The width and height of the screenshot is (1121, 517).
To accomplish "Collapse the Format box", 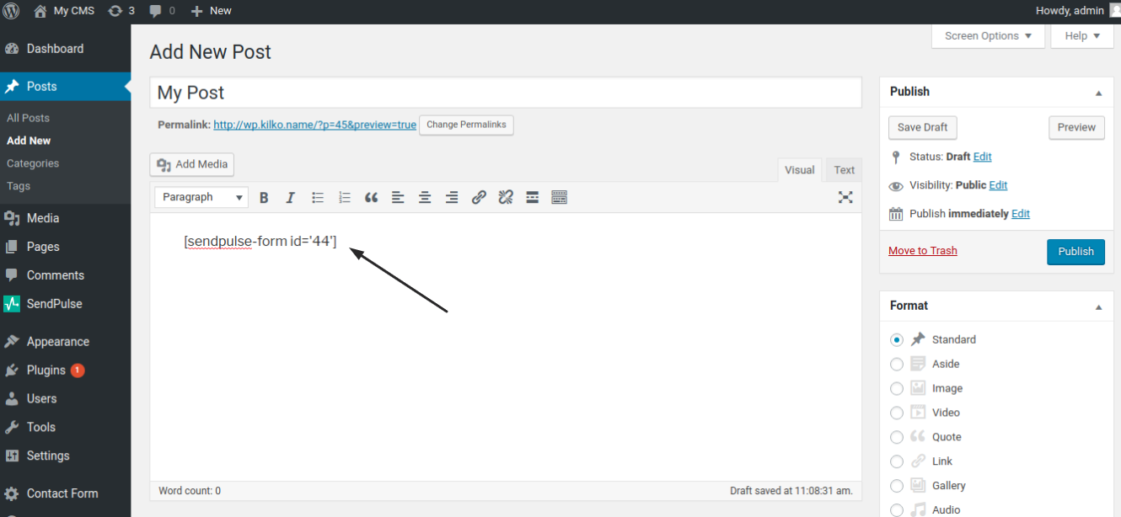I will [x=1098, y=306].
